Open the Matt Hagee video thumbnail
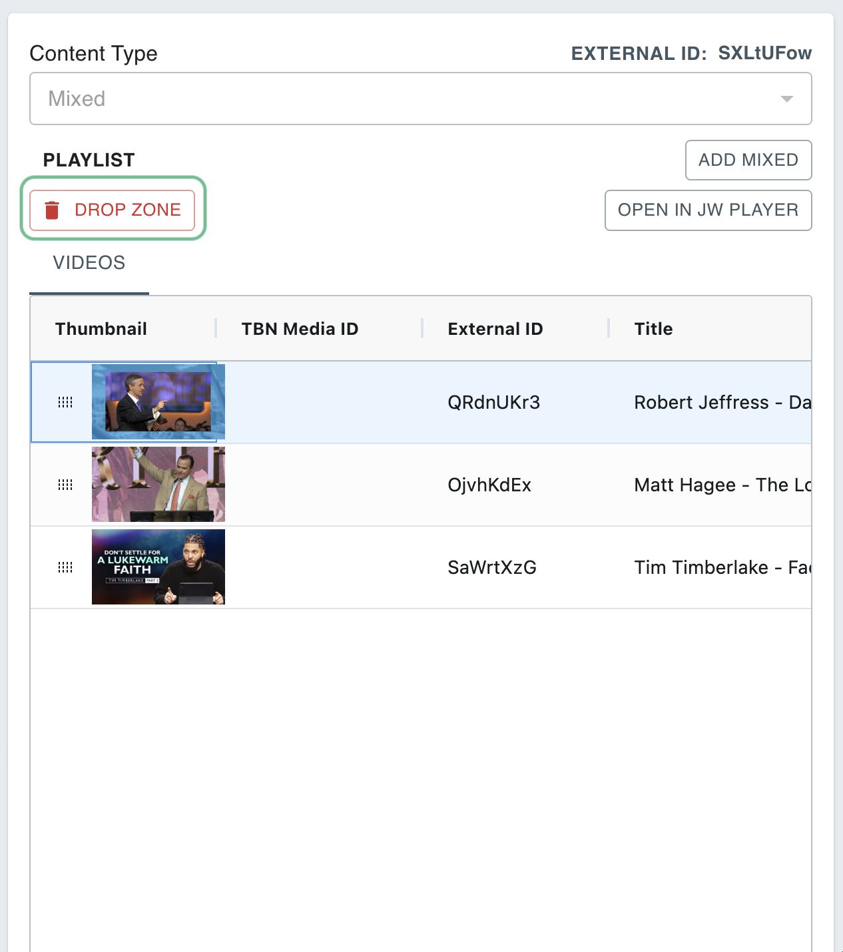This screenshot has height=952, width=843. point(158,485)
